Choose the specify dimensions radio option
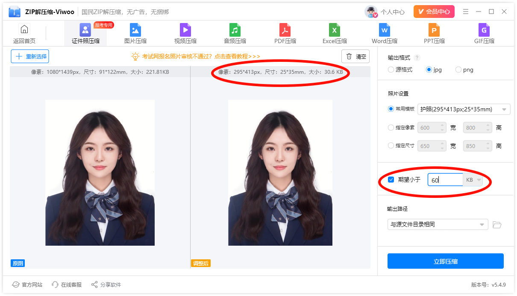This screenshot has width=517, height=296. click(391, 145)
